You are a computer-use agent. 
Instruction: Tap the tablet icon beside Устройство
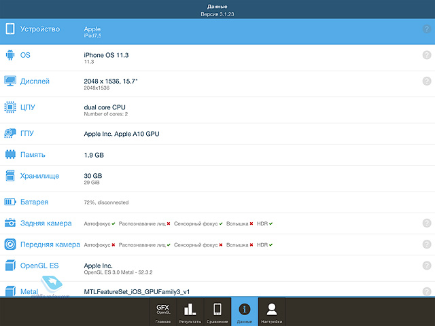coord(10,29)
